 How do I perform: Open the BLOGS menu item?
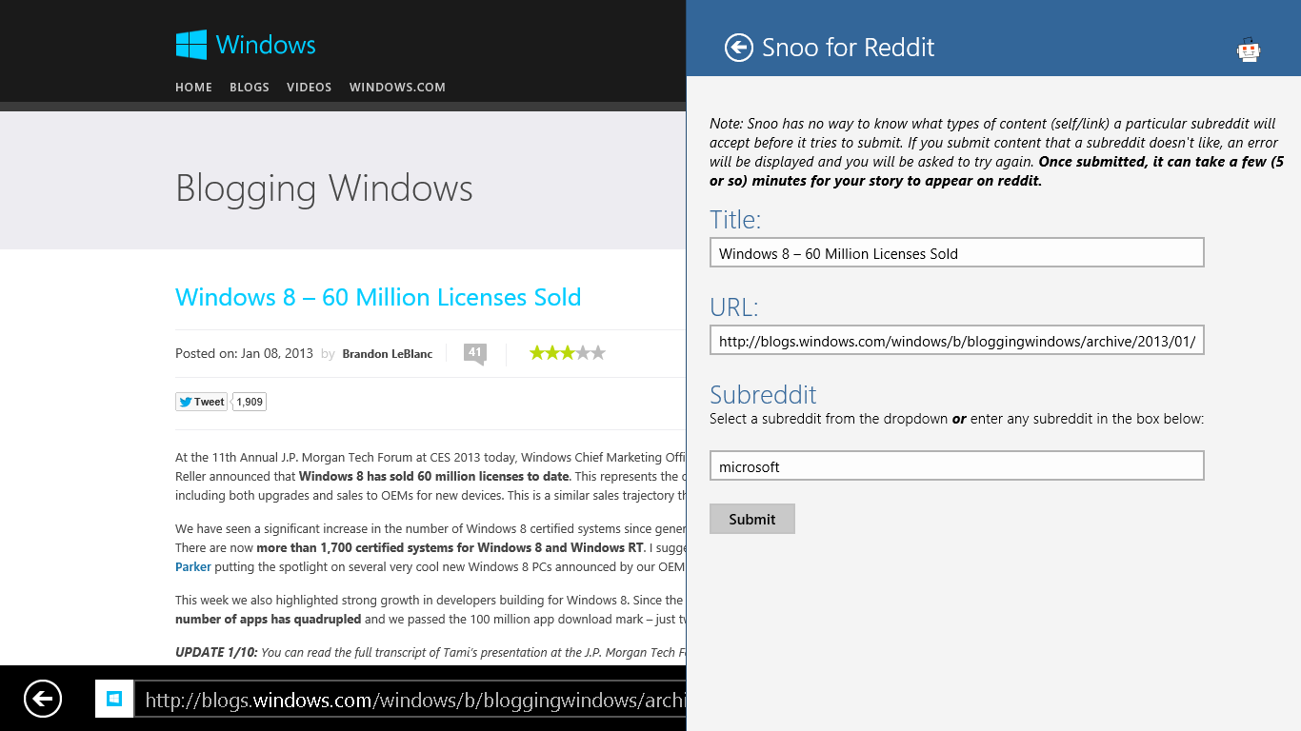(x=250, y=87)
